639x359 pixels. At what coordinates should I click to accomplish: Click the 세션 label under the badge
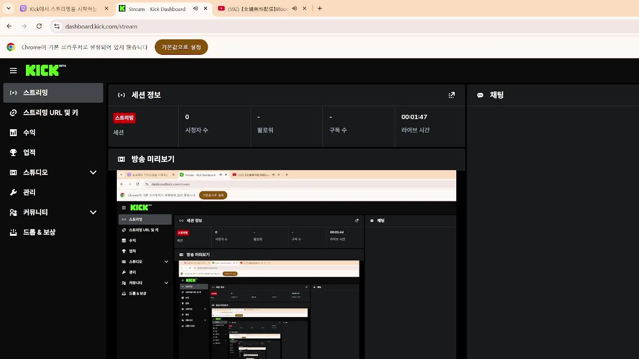click(x=118, y=133)
